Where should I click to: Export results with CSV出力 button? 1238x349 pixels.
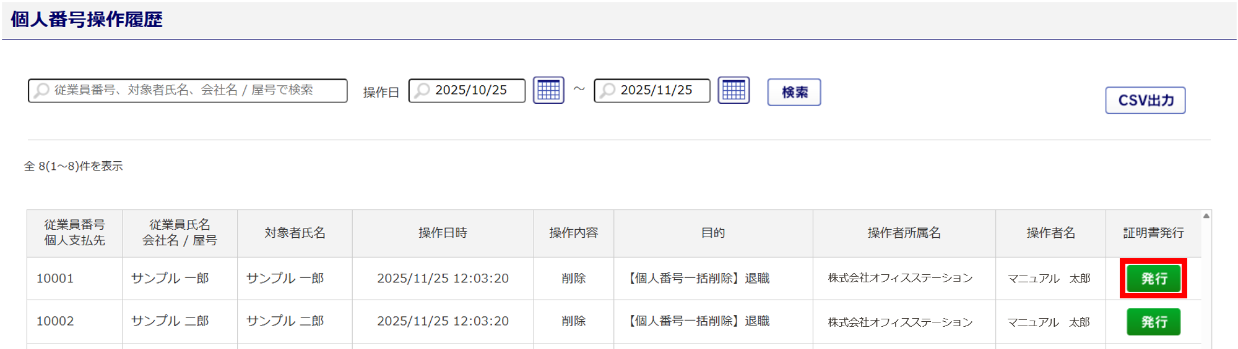coord(1145,101)
